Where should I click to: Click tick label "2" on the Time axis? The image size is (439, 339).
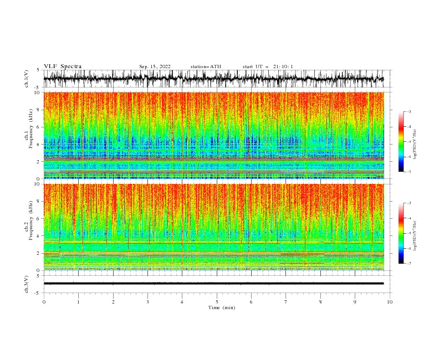coord(113,302)
